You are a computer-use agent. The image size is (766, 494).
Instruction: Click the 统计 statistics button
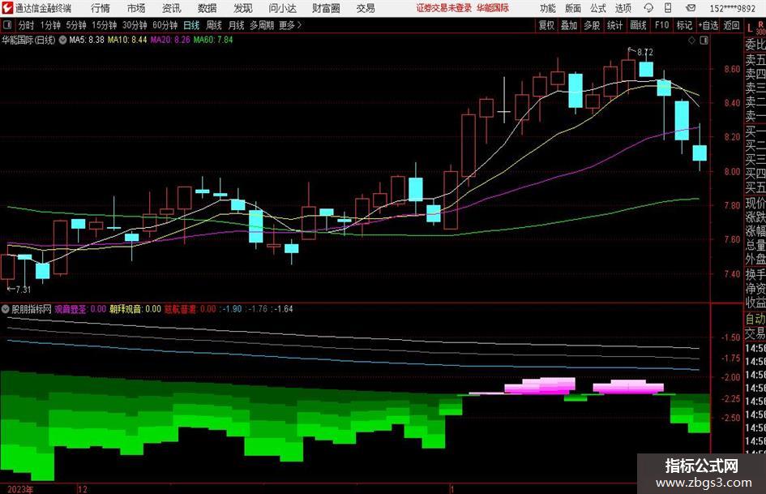pos(614,25)
